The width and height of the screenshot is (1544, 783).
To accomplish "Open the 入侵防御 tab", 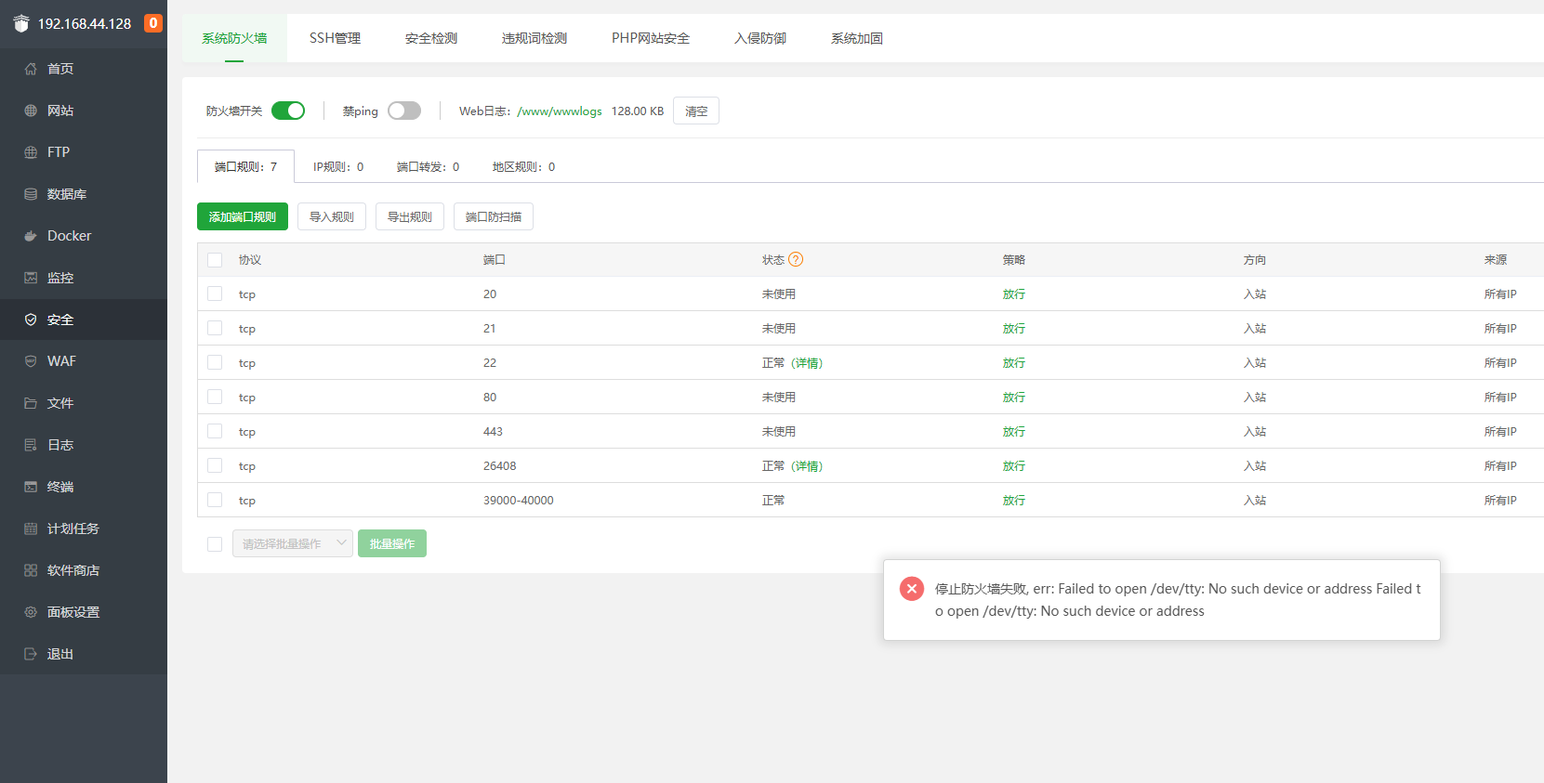I will click(760, 38).
